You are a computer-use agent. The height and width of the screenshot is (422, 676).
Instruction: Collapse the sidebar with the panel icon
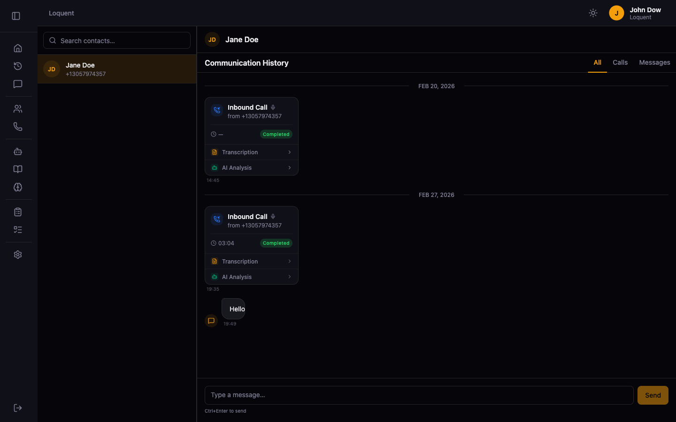tap(15, 15)
